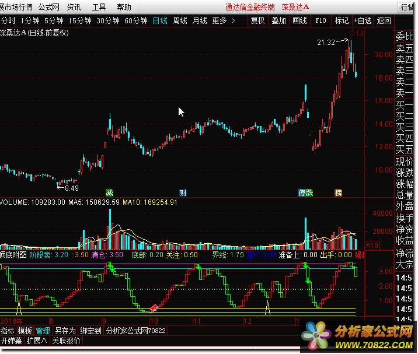The height and width of the screenshot is (354, 418).
Task: Expand the 更多 periods list
Action: 224,20
